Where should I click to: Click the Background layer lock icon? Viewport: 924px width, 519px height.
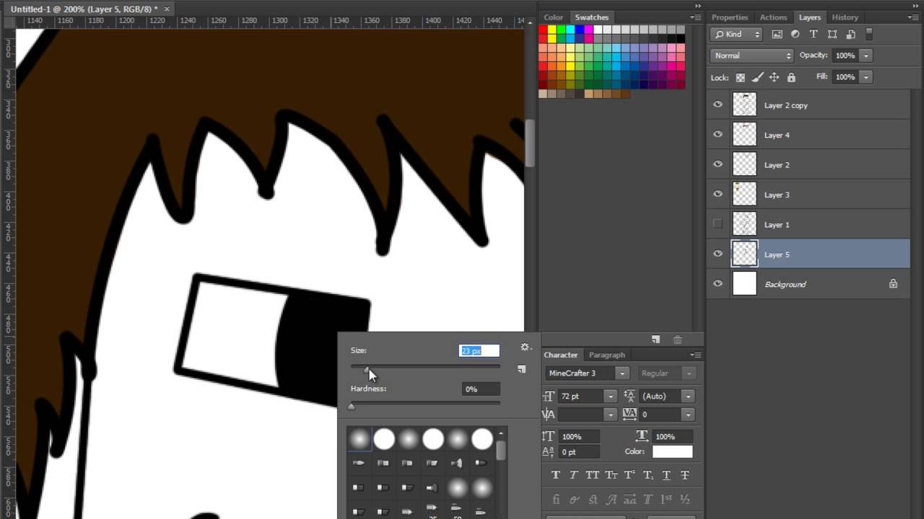point(893,284)
